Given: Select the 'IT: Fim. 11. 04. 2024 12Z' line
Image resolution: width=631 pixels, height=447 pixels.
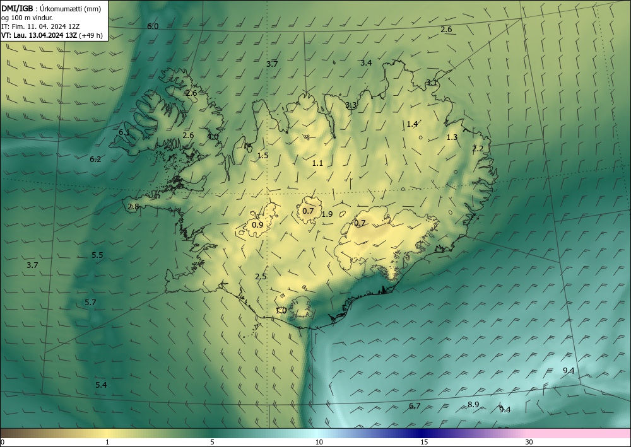Looking at the screenshot, I should click(x=40, y=26).
